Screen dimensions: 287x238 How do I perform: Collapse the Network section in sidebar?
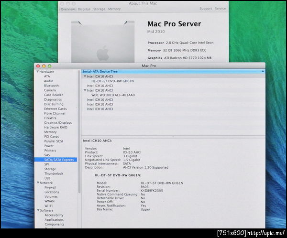[x=38, y=183]
